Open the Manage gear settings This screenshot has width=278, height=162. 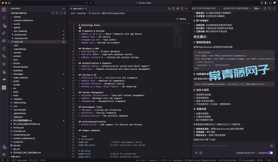click(4, 155)
